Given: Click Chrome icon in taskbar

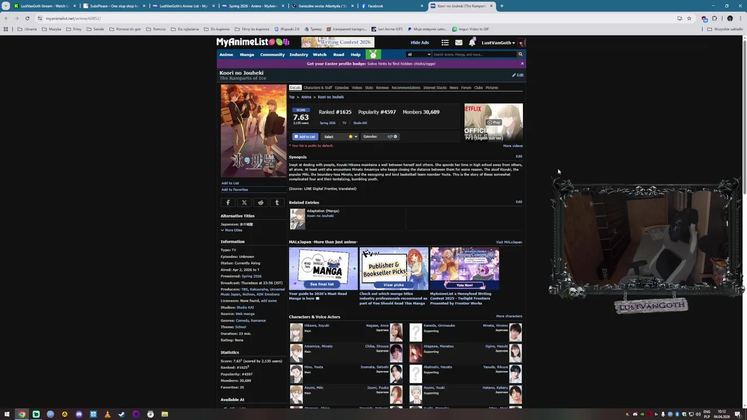Looking at the screenshot, I should [x=22, y=414].
